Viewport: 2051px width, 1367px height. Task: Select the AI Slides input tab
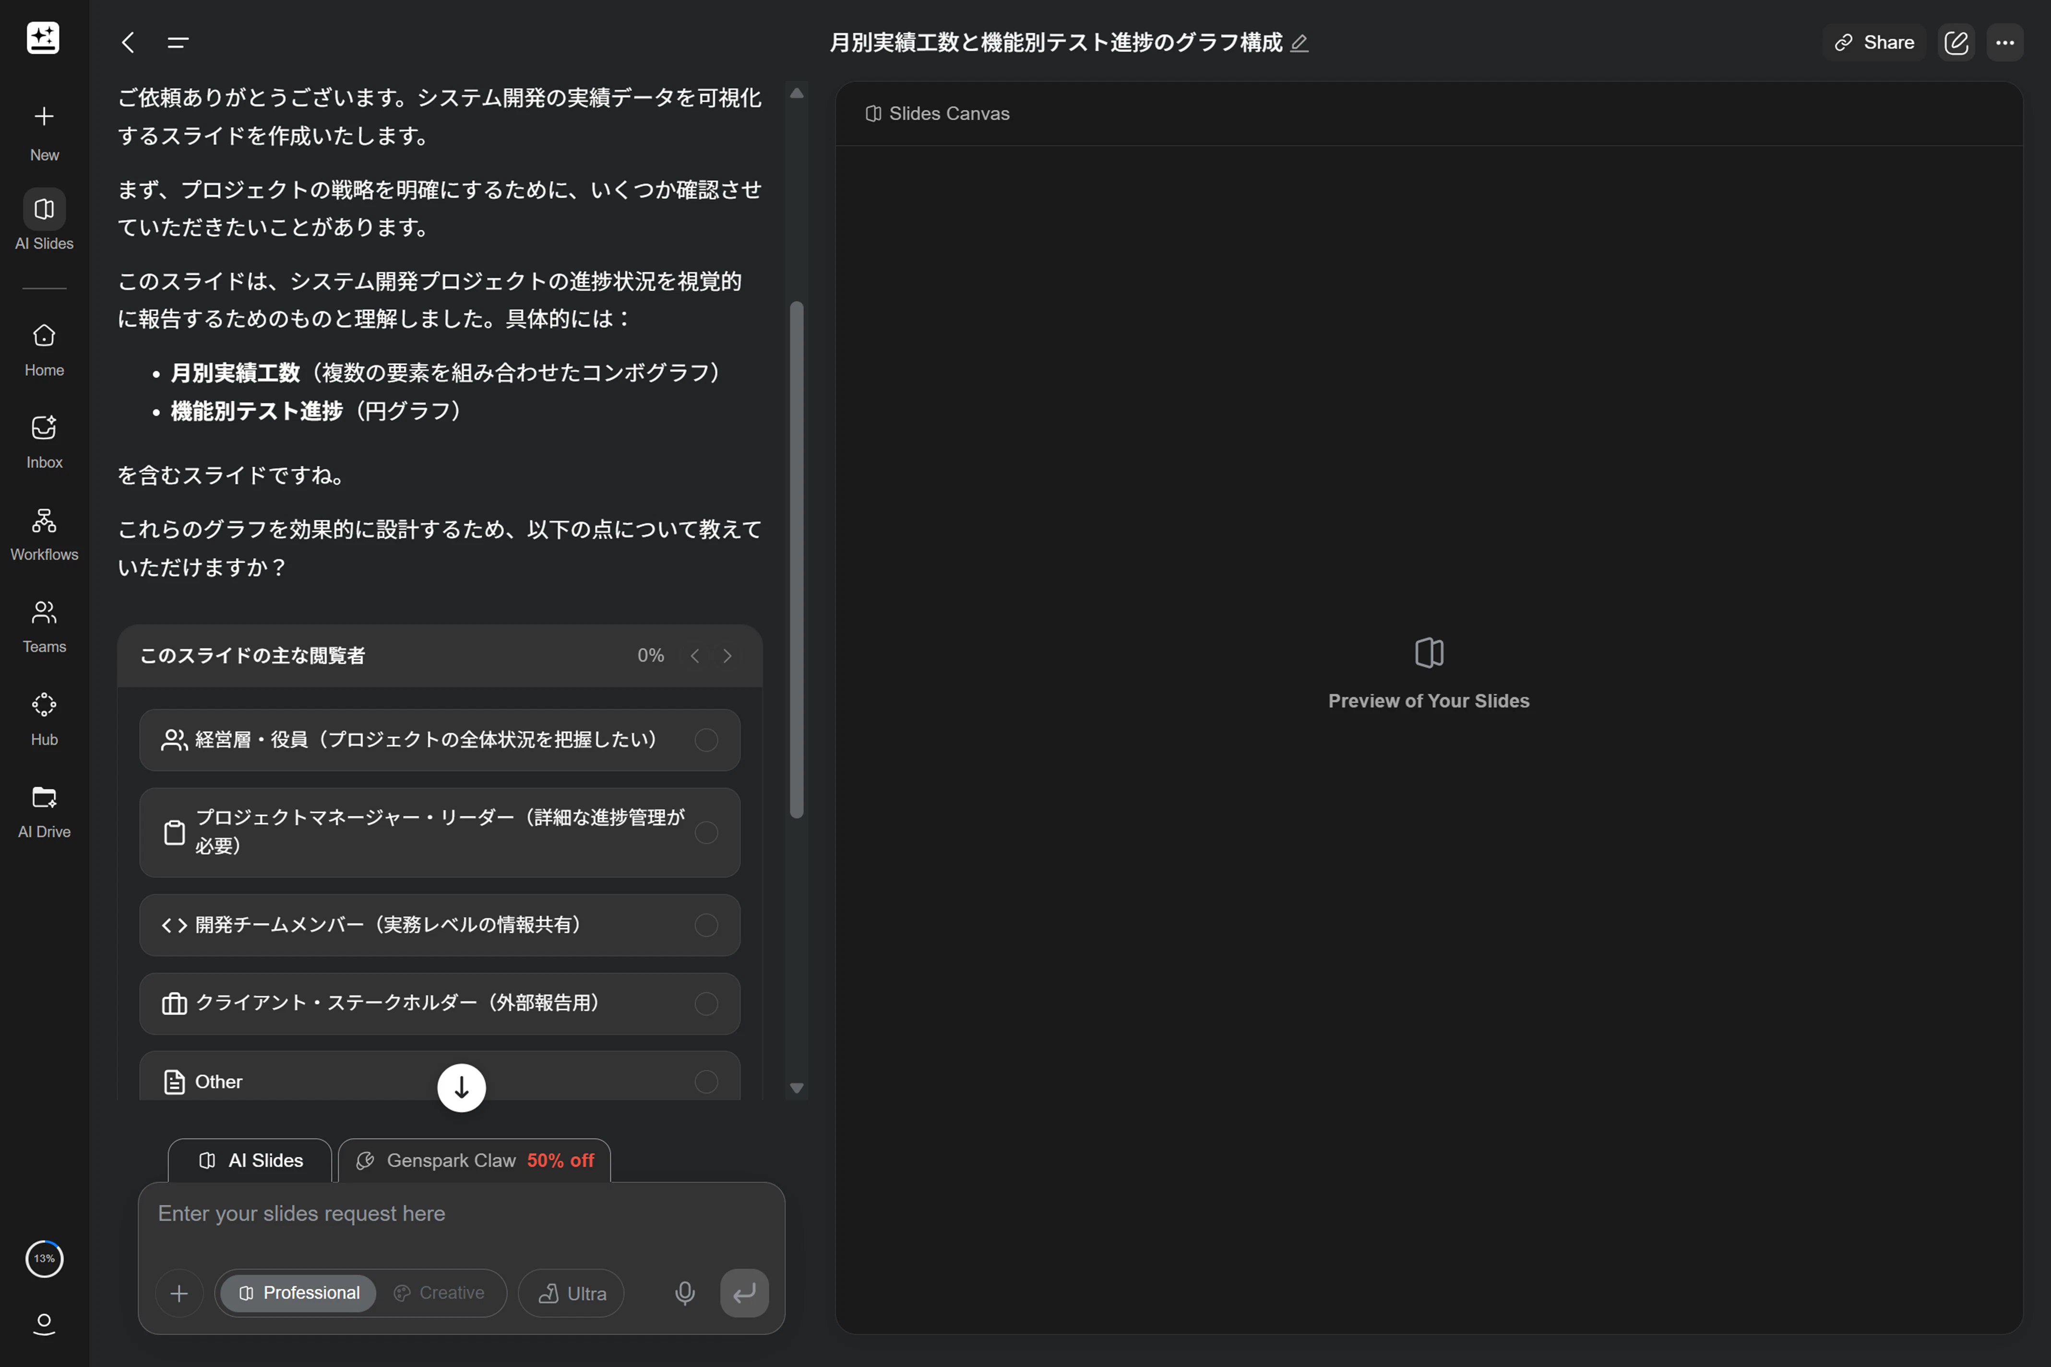click(250, 1160)
